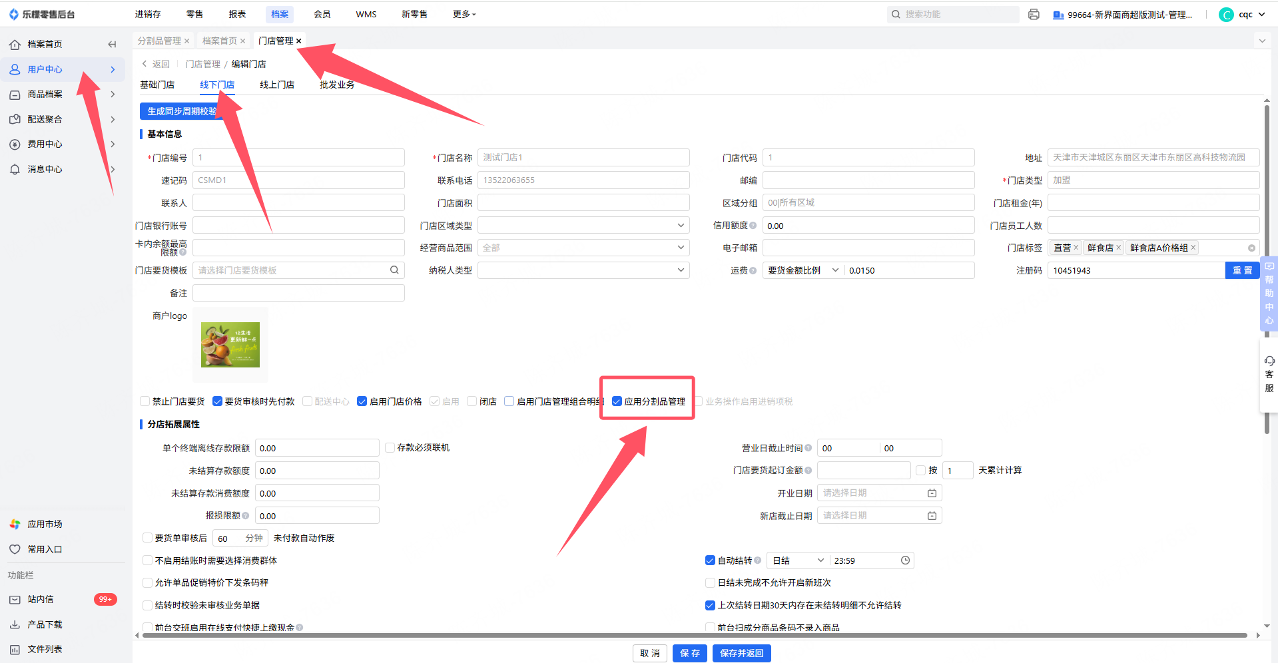Check 日结未完成不允许开启新班次
This screenshot has width=1278, height=663.
[710, 582]
